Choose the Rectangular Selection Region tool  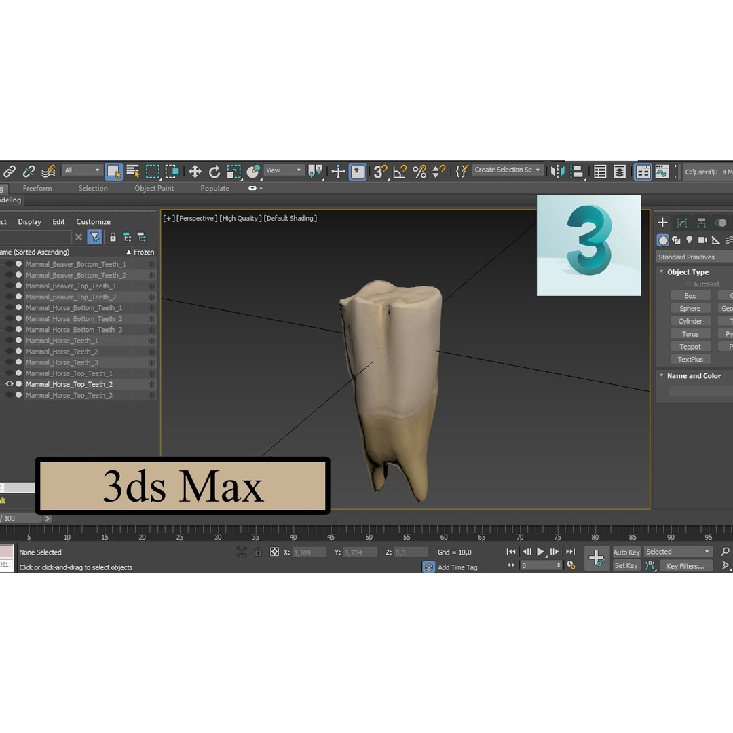[x=153, y=172]
